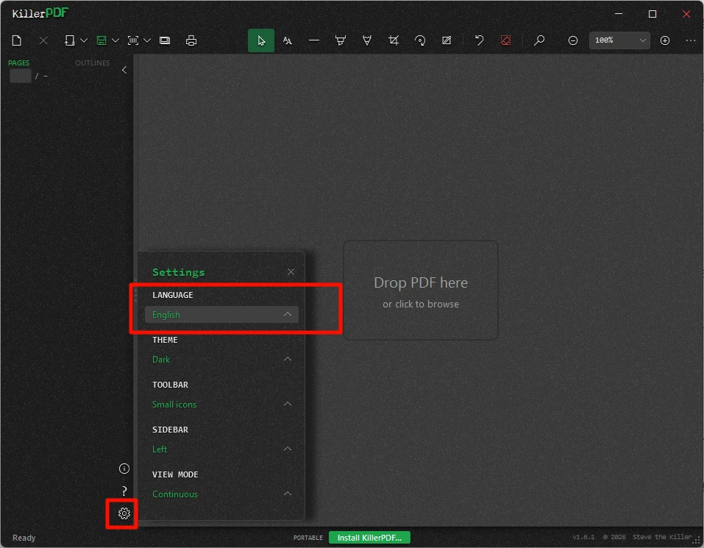The width and height of the screenshot is (704, 548).
Task: Open the Toolbar dropdown showing Small icons
Action: [x=221, y=405]
